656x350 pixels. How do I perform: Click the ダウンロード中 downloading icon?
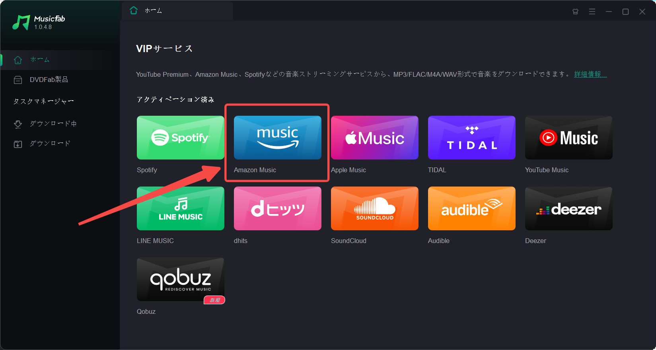click(18, 124)
